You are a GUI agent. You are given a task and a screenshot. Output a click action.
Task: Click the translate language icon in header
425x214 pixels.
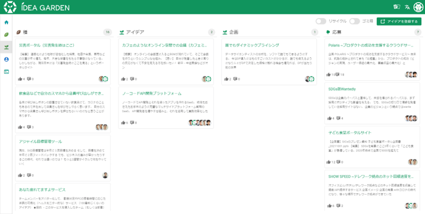(407, 7)
